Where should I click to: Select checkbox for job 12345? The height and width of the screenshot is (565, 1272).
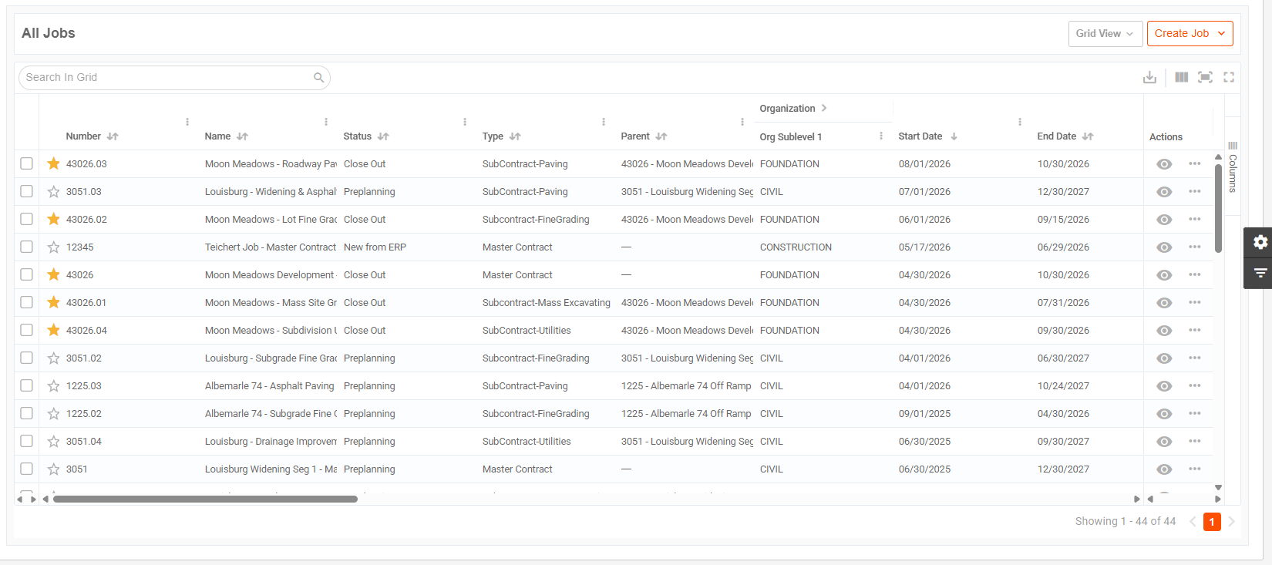pos(26,247)
